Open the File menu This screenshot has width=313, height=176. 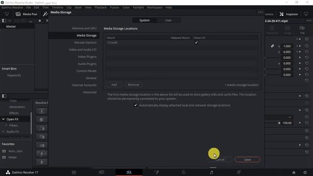click(x=28, y=7)
